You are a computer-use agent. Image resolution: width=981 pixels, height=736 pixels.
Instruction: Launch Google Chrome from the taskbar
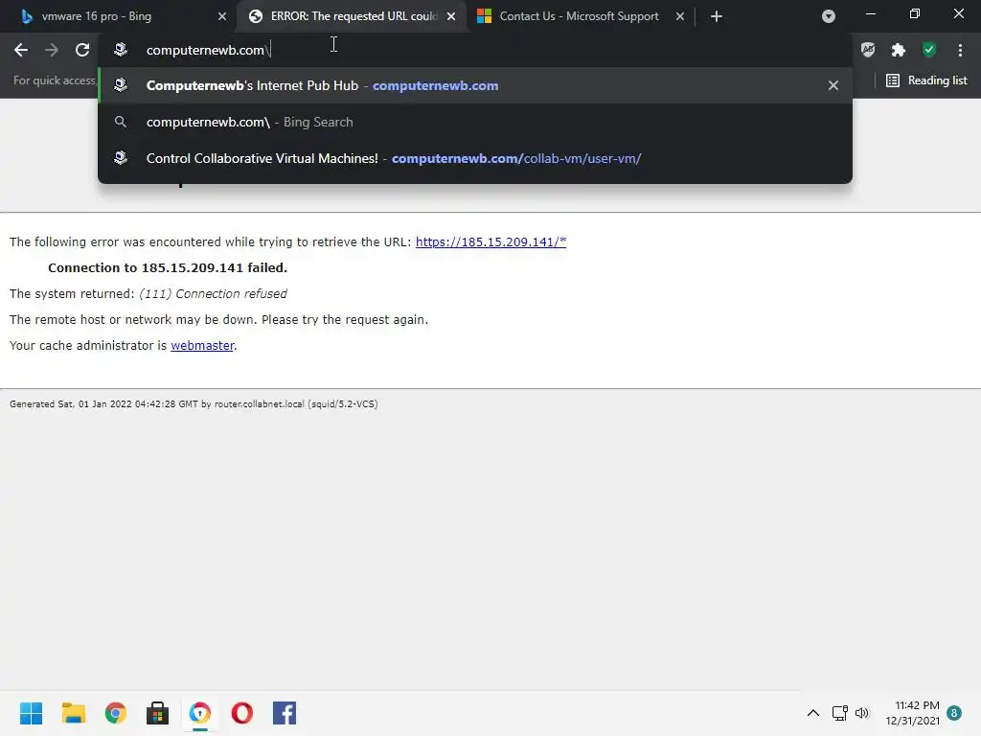tap(116, 713)
